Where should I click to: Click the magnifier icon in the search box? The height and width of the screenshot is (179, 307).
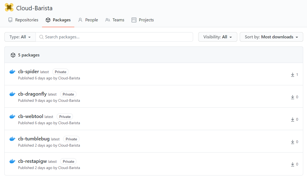point(41,37)
